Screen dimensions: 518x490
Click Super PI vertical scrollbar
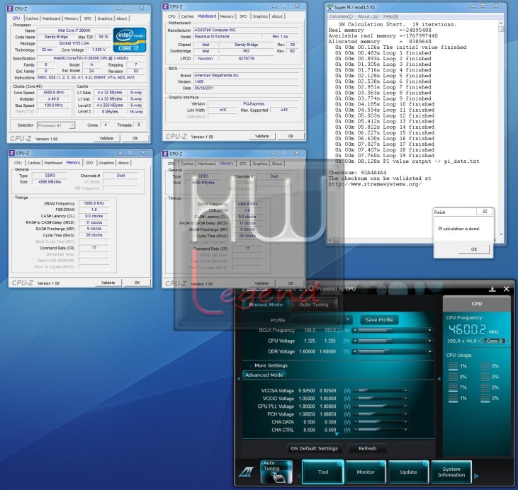coord(501,129)
